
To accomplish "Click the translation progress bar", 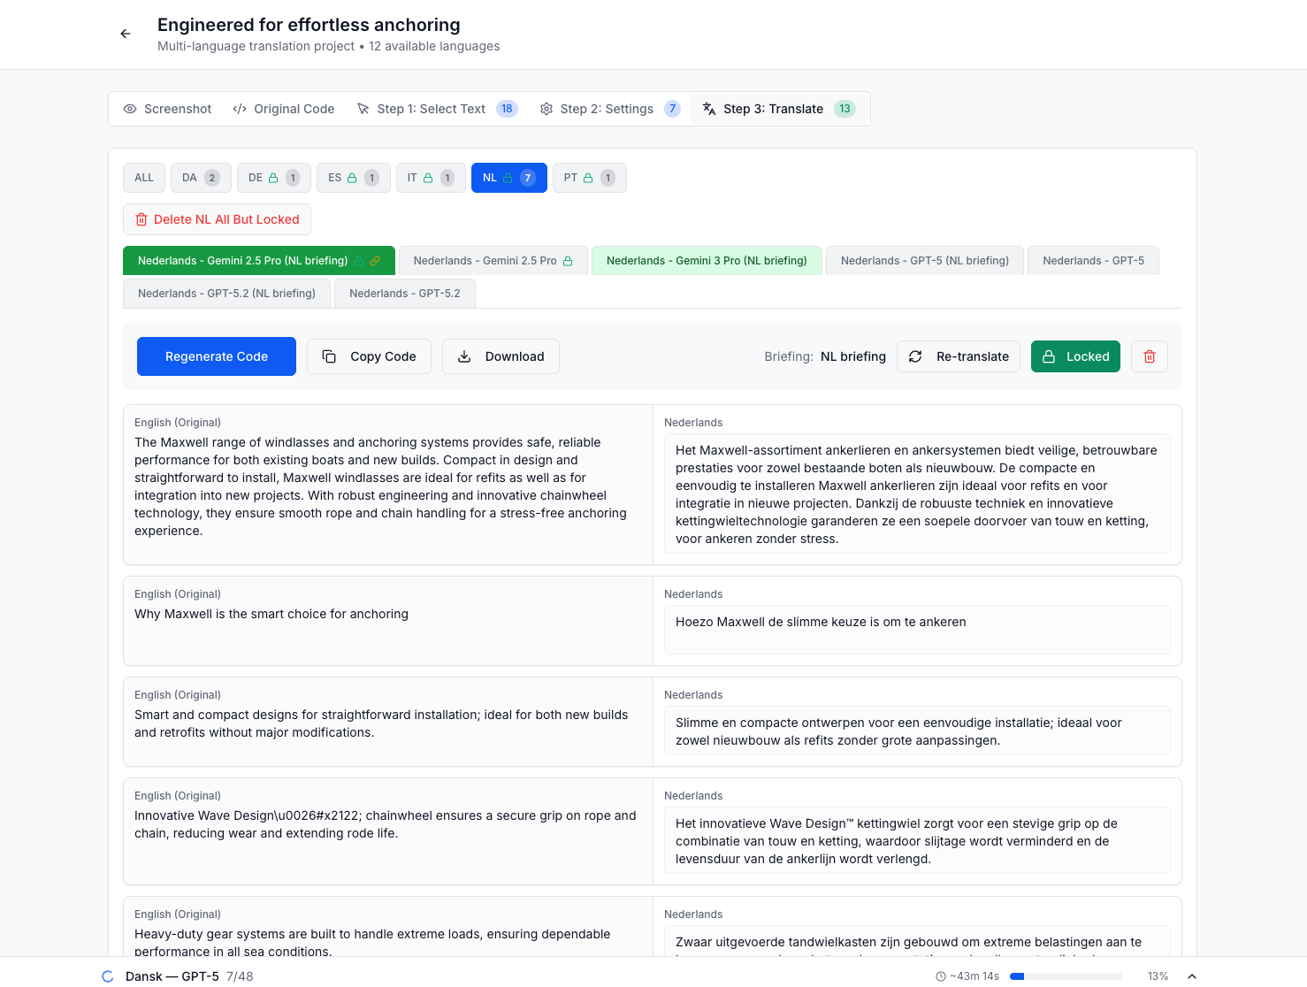I will click(1066, 976).
